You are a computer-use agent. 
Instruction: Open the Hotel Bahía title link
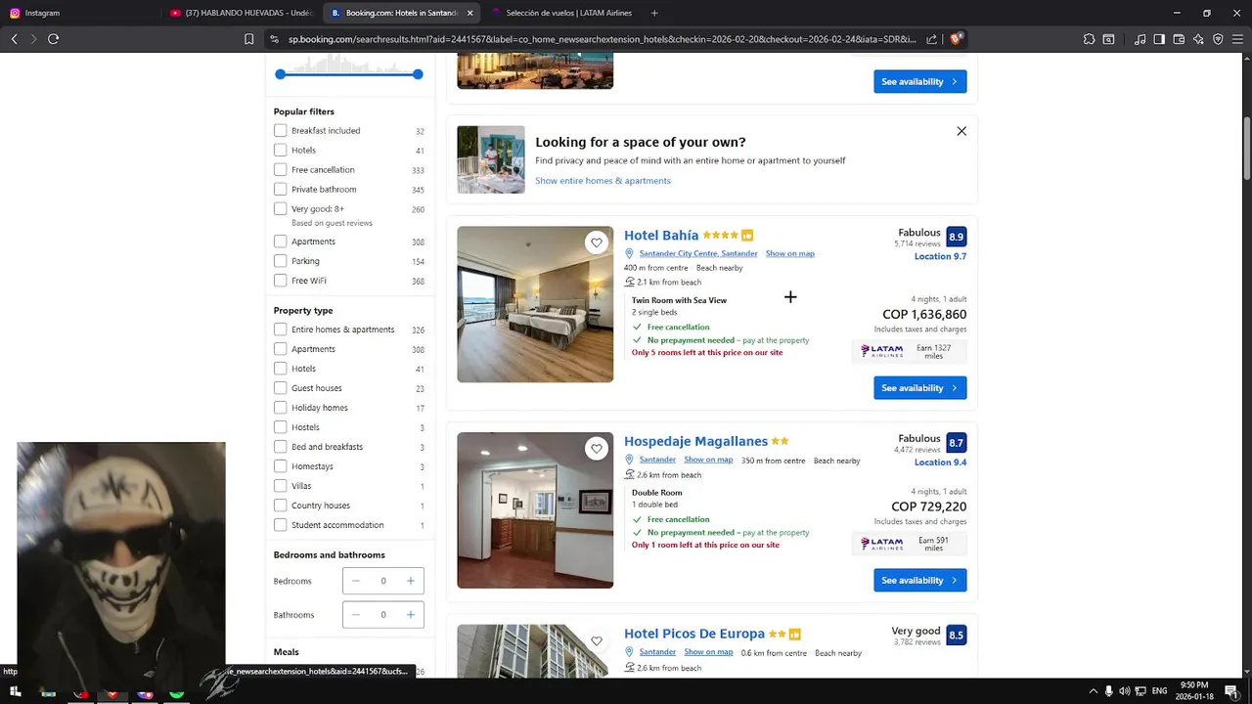coord(661,236)
